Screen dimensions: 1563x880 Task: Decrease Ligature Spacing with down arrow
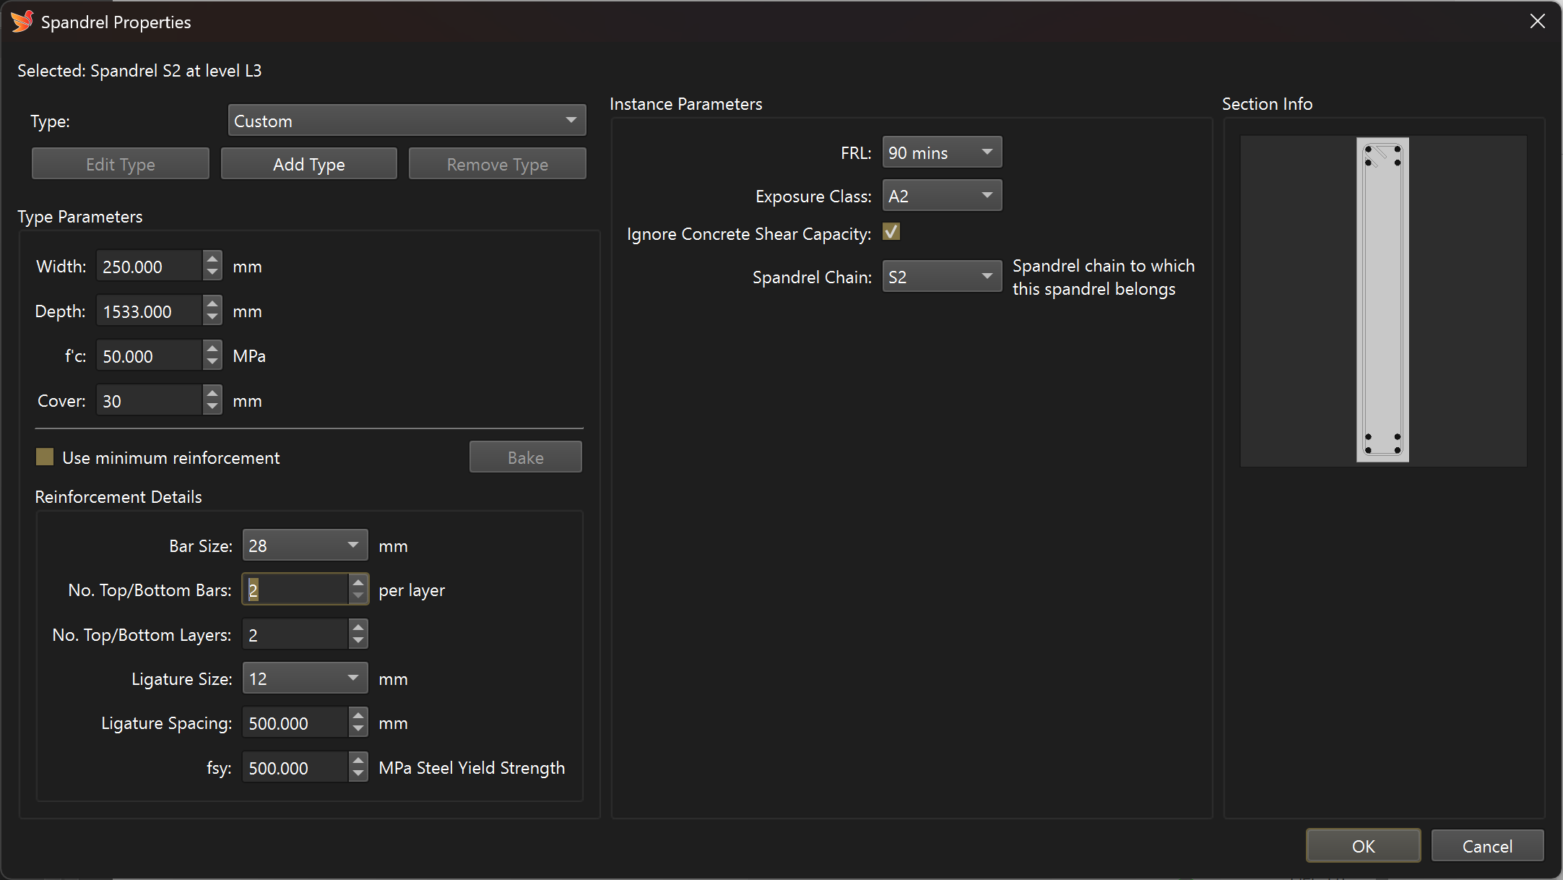(x=358, y=730)
